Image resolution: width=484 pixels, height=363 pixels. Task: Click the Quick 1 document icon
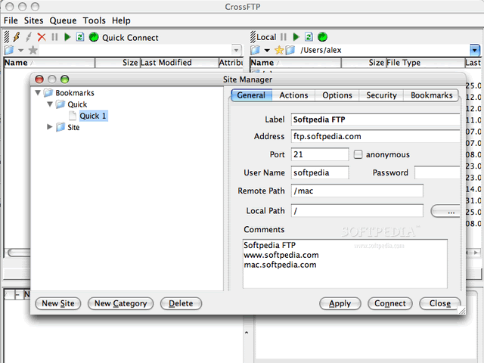coord(73,116)
